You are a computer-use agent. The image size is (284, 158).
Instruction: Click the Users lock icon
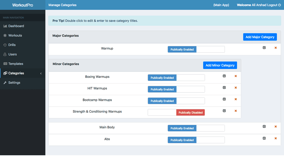[x=5, y=54]
